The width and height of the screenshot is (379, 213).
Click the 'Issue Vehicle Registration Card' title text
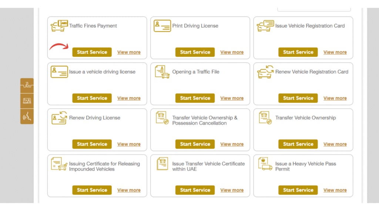click(310, 26)
